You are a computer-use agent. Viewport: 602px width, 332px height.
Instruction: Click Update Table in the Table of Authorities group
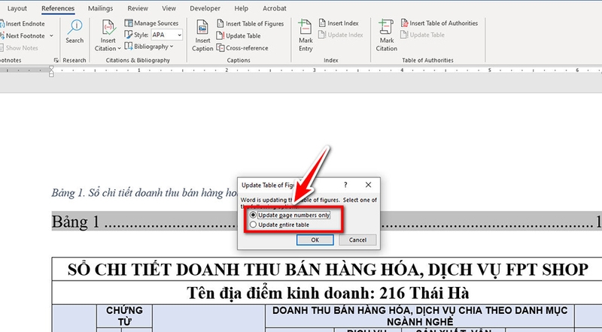422,35
